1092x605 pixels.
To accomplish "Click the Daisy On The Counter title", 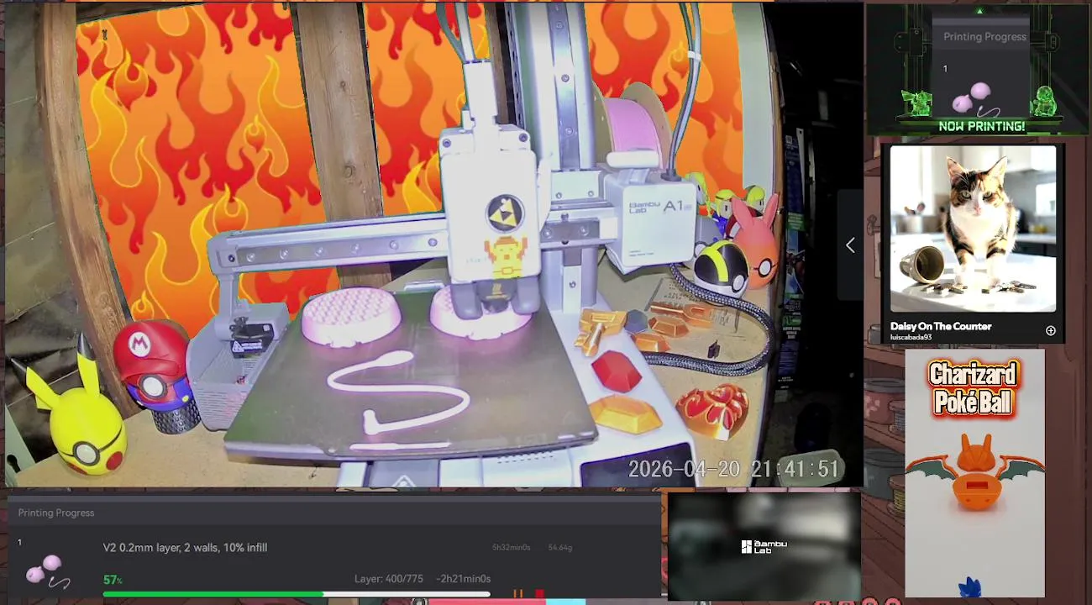I will pos(941,326).
